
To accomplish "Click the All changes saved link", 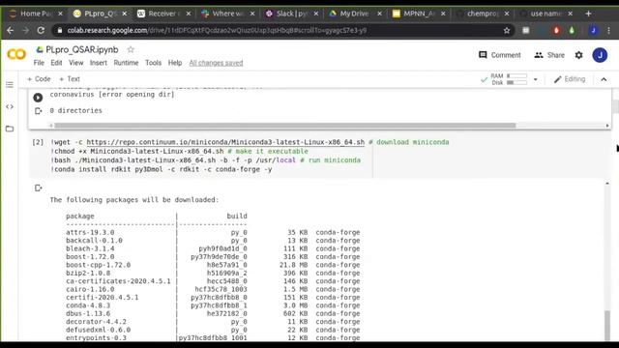I will 216,63.
